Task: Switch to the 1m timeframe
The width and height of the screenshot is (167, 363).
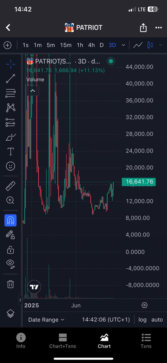Action: click(x=38, y=45)
